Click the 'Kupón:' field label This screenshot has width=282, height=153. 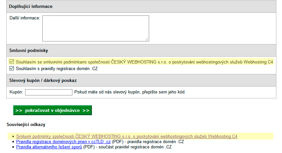pyautogui.click(x=16, y=92)
